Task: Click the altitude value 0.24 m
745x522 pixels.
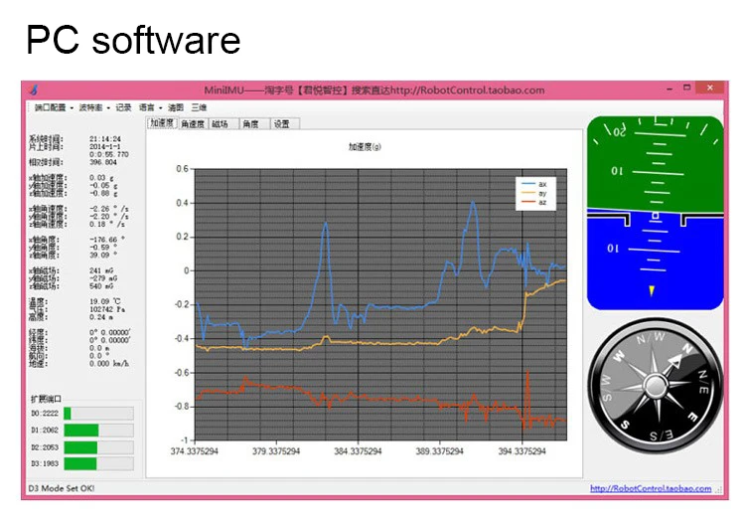Action: (100, 316)
